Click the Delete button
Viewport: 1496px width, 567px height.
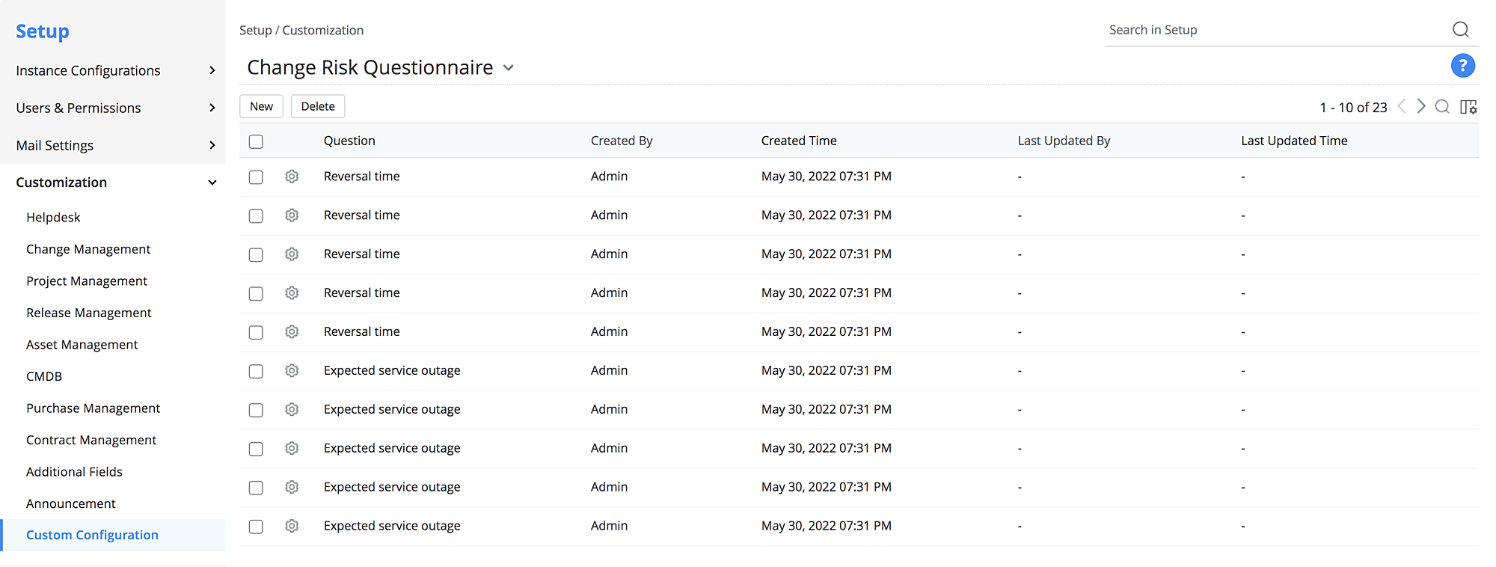(318, 106)
